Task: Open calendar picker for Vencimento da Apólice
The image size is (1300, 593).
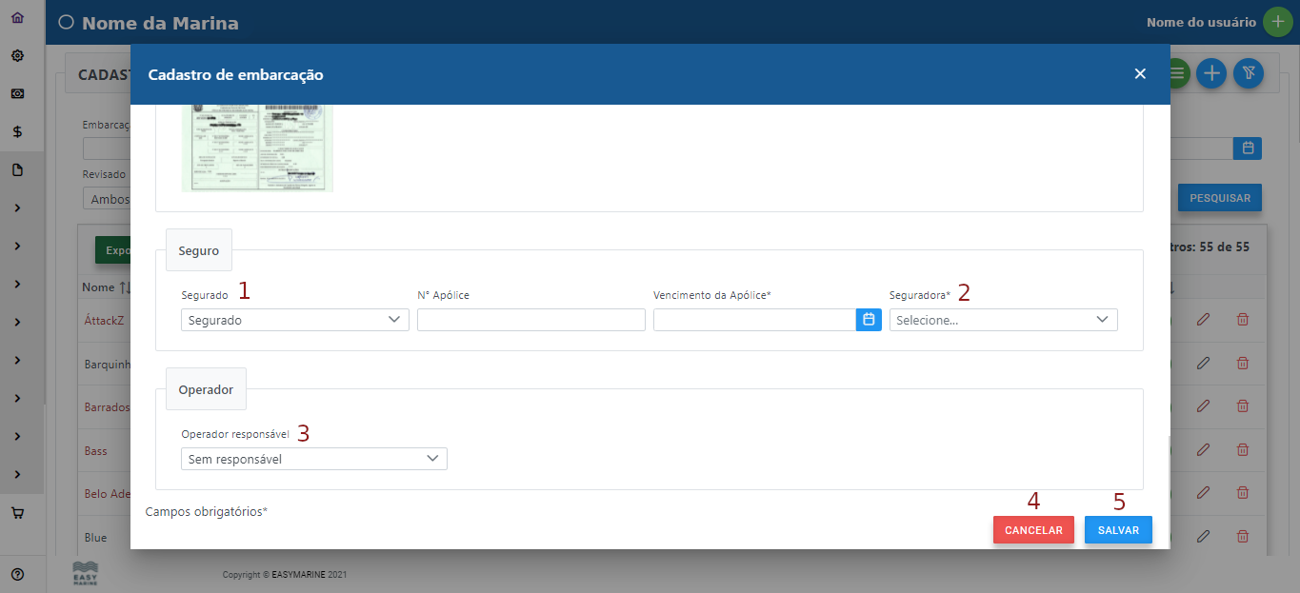Action: [869, 320]
